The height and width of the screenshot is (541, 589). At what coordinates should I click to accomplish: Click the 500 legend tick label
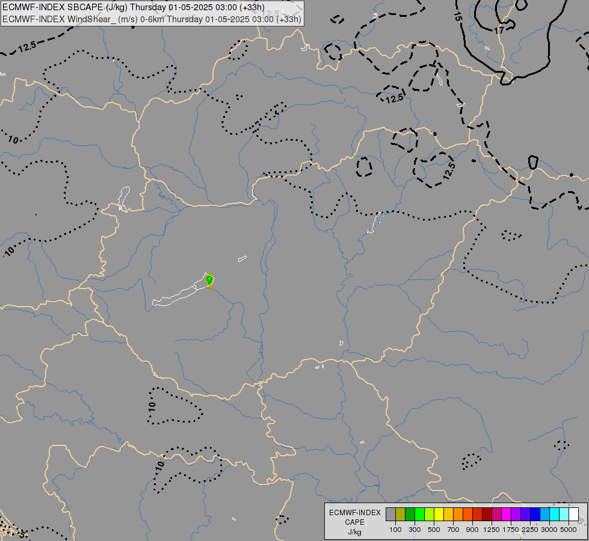point(434,530)
